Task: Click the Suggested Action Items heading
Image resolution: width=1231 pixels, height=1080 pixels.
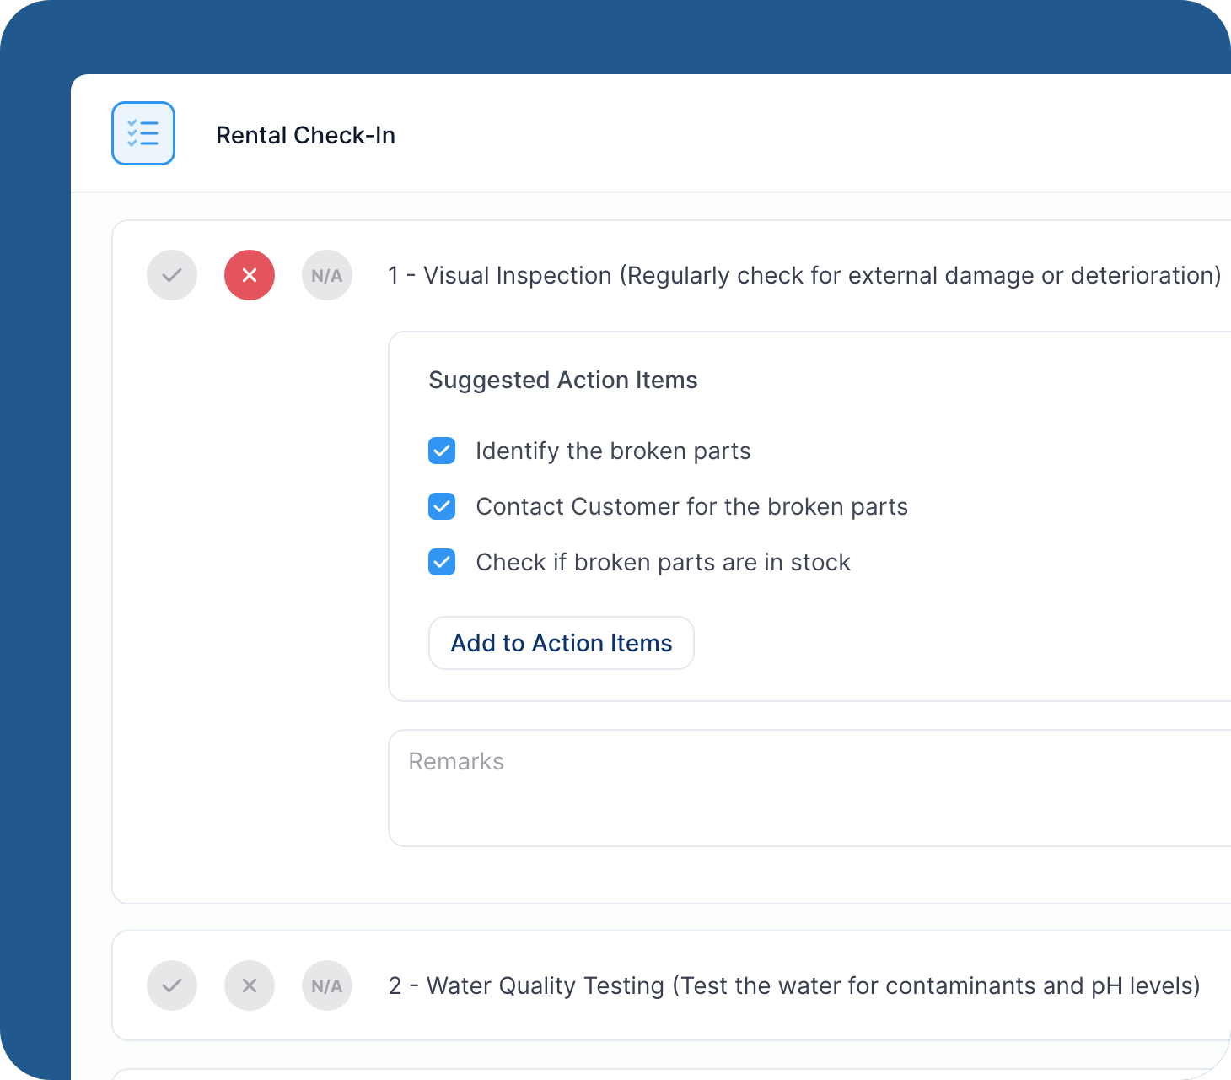Action: click(563, 380)
